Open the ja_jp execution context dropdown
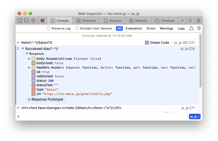The image size is (218, 141). click(x=194, y=116)
